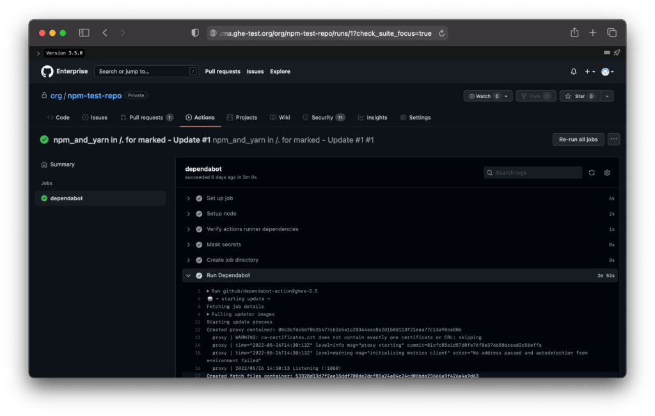
Task: Switch to the Code tab
Action: pos(58,118)
